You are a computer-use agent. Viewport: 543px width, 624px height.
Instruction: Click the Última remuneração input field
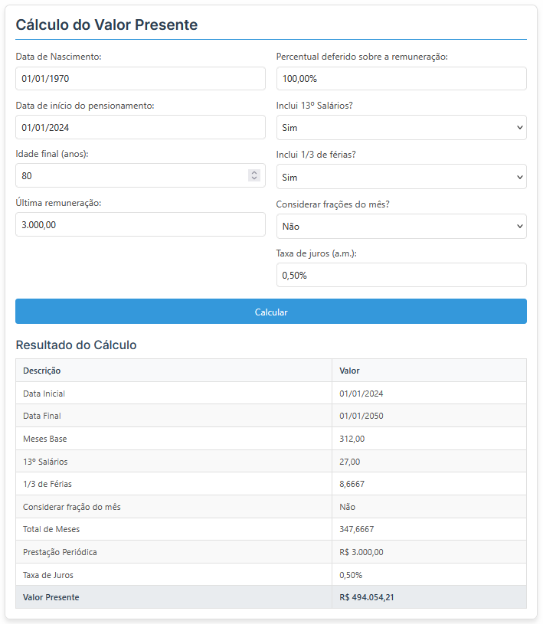point(140,225)
